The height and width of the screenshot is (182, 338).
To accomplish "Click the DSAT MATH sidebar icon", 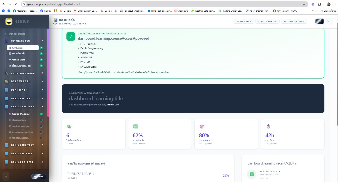I will (6, 90).
